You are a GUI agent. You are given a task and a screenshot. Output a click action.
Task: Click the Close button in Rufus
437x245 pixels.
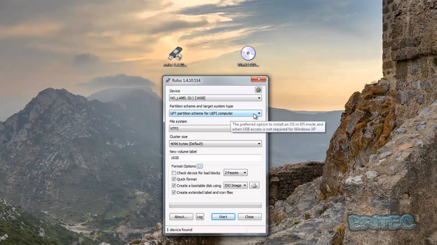coord(250,217)
